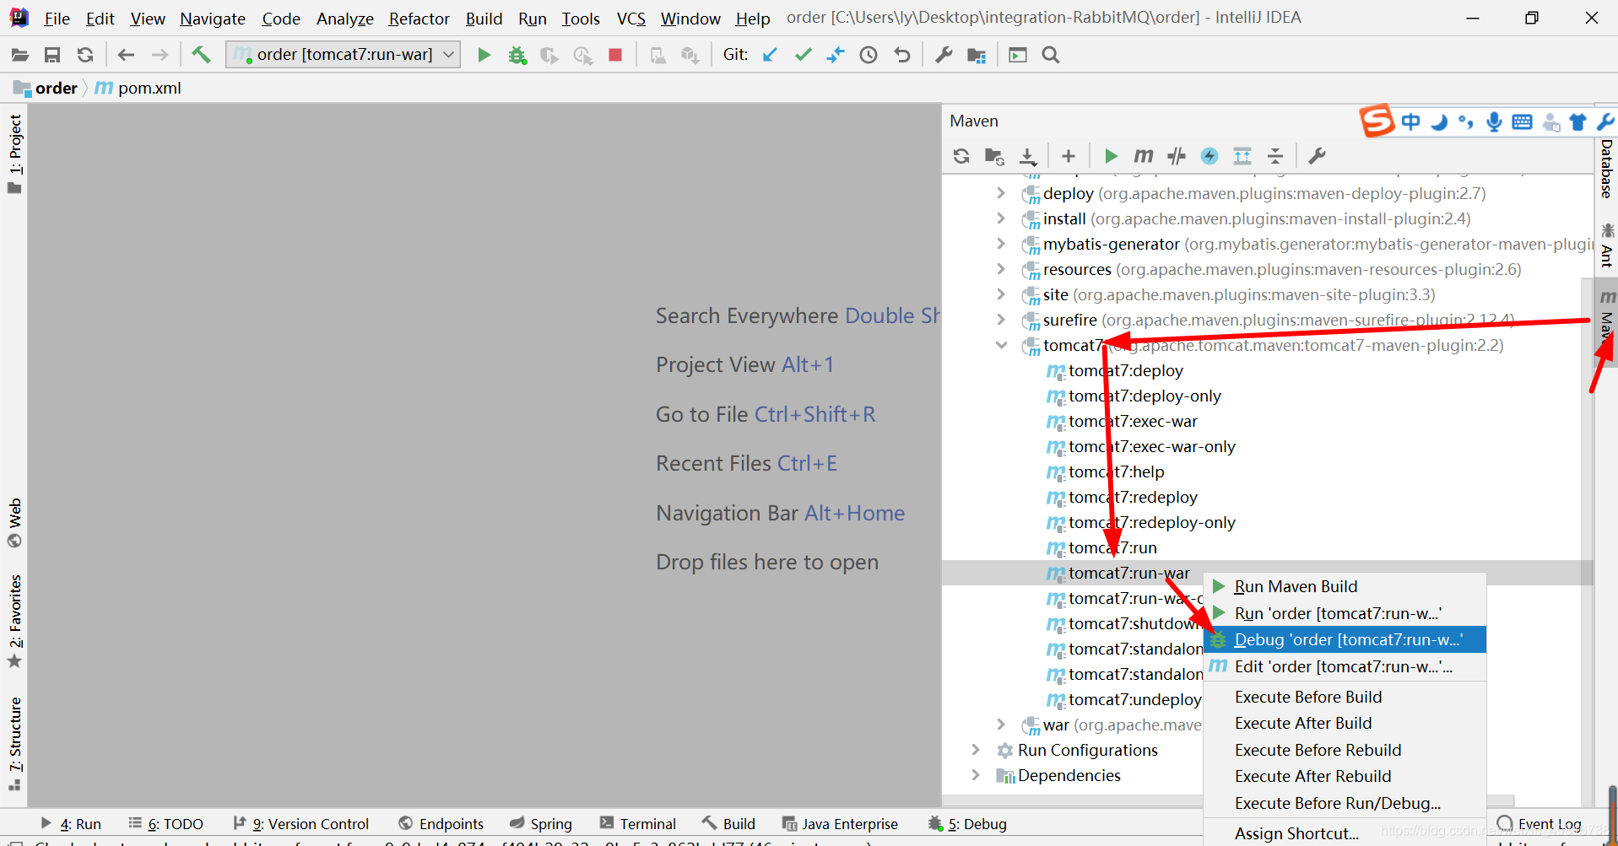Open the run configuration dropdown 'order [tomcat7:run-war]'
1618x846 pixels.
pos(344,55)
